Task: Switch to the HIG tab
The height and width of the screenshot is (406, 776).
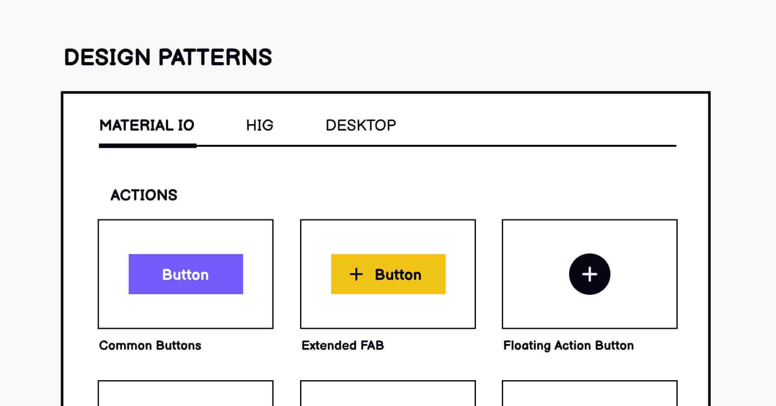Action: (x=260, y=125)
